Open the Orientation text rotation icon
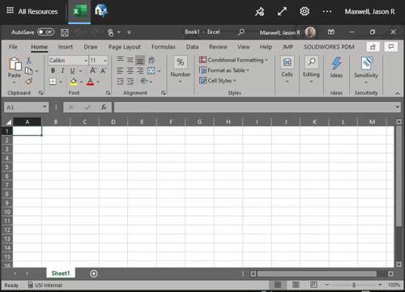 pos(144,81)
